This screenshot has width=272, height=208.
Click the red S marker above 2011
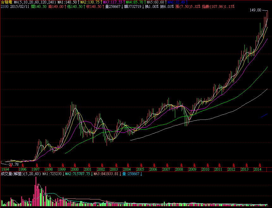tap(219, 165)
